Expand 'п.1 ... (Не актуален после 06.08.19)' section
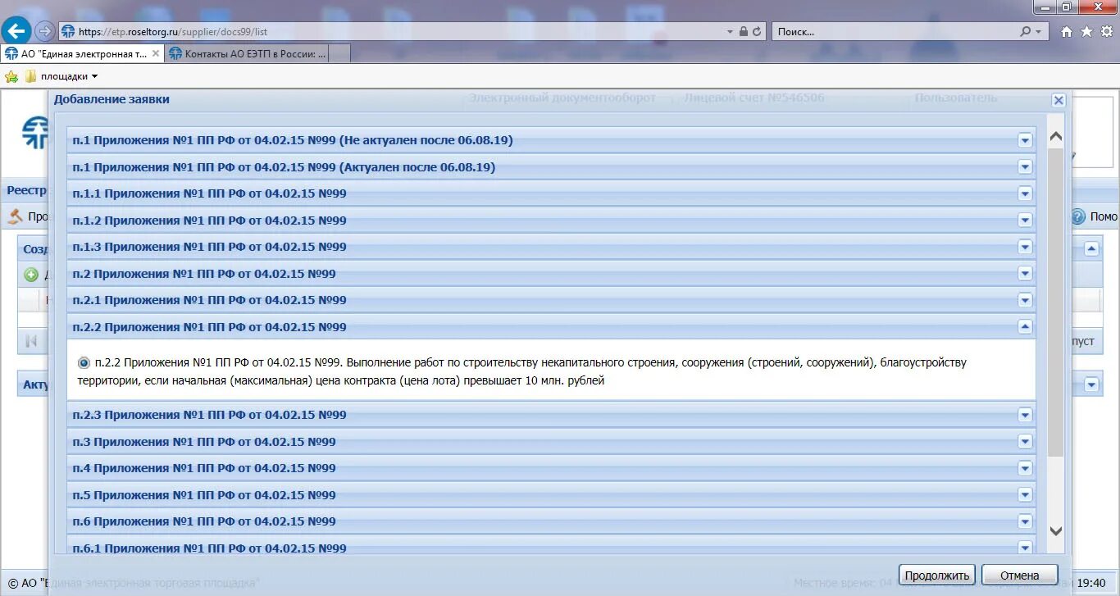The image size is (1120, 596). (x=1024, y=140)
